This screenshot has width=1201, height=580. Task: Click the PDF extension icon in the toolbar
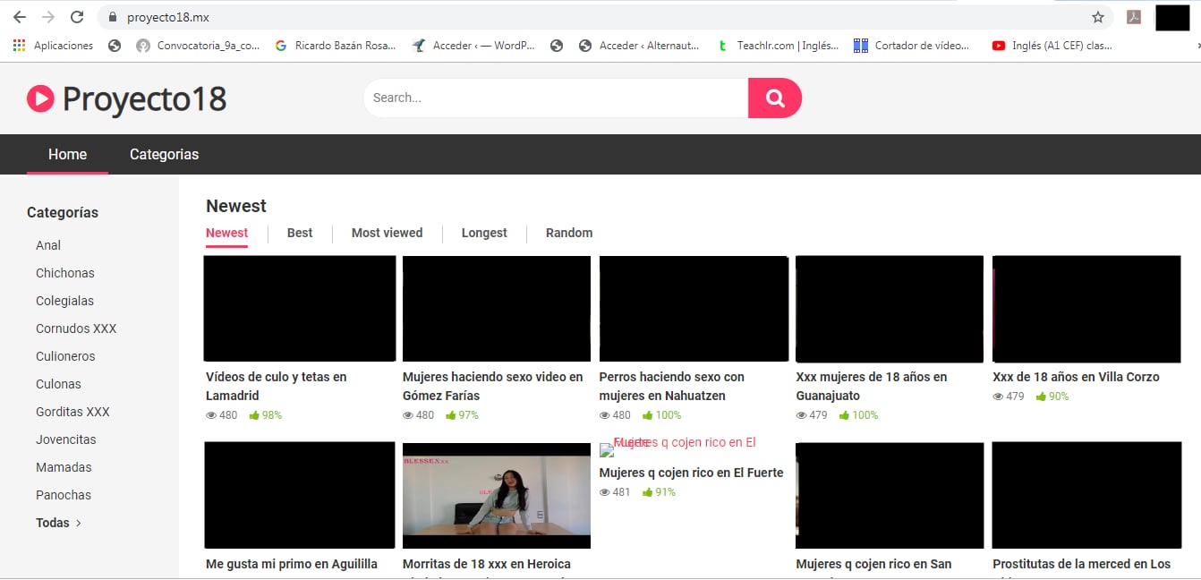point(1133,17)
